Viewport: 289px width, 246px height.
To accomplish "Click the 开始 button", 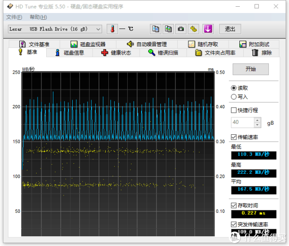I will [250, 69].
